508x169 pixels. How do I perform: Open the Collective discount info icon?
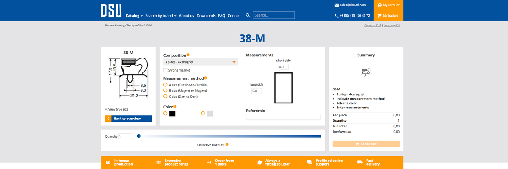[x=227, y=144]
